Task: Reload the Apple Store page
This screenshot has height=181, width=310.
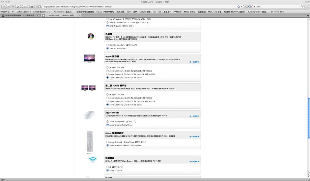Action: click(x=18, y=6)
